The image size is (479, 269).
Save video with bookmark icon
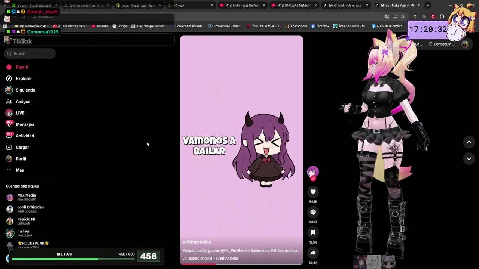tap(313, 232)
